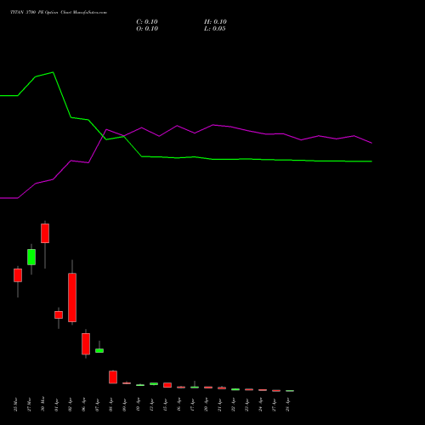Click the tall red candlestick above 02 Apr
The width and height of the screenshot is (425, 425).
pyautogui.click(x=72, y=297)
